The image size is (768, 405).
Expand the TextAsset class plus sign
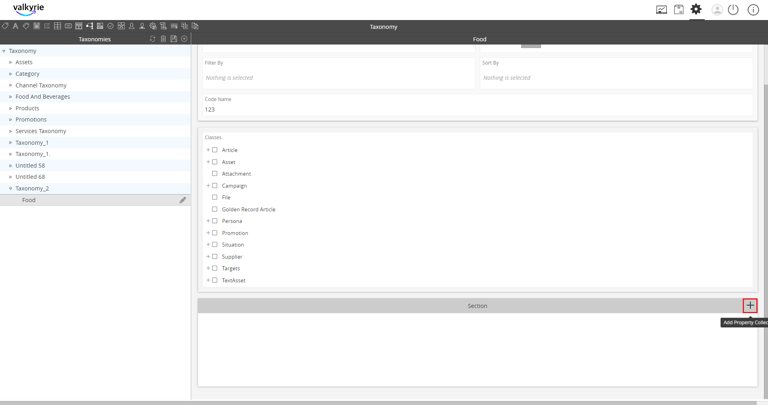tap(208, 280)
